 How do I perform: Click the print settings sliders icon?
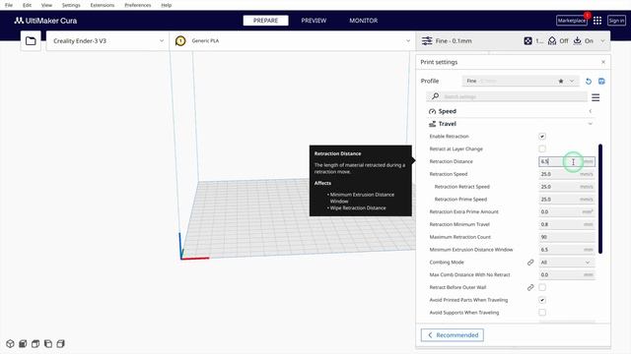(x=427, y=41)
